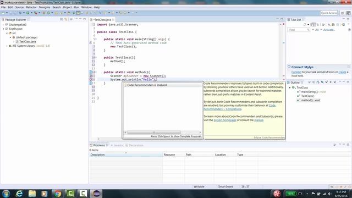Click the Eclipse icon on the taskbar

tap(96, 194)
